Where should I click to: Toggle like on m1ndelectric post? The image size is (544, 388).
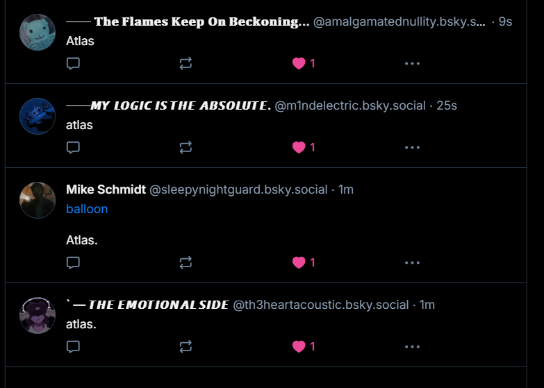pos(299,147)
